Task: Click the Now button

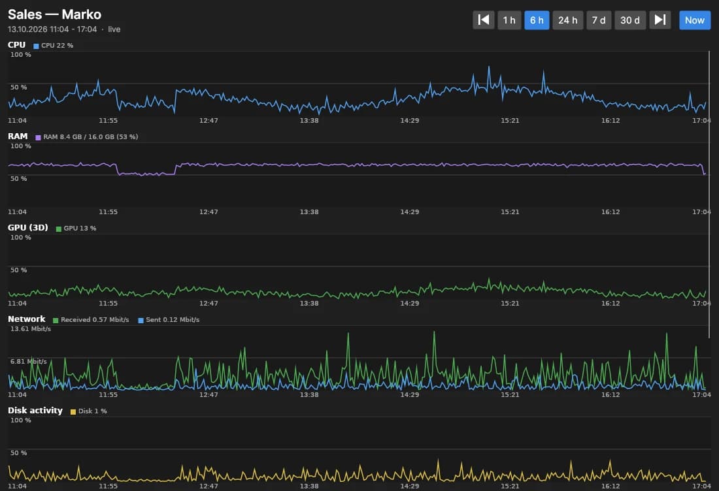Action: (695, 20)
